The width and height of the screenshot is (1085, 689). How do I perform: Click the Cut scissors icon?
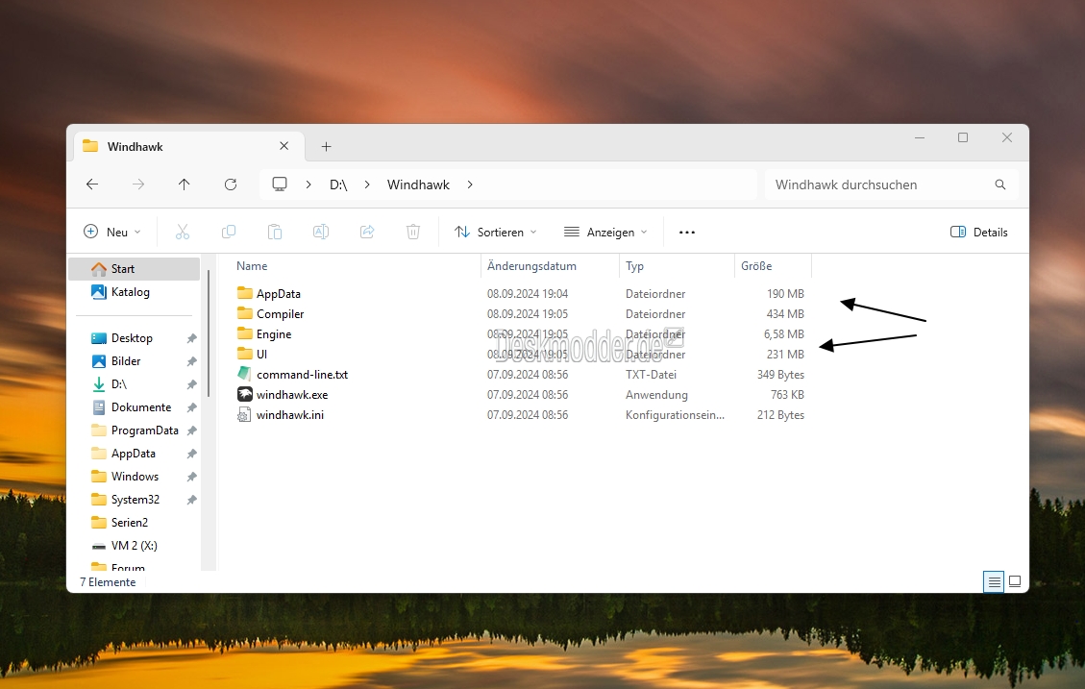coord(183,233)
